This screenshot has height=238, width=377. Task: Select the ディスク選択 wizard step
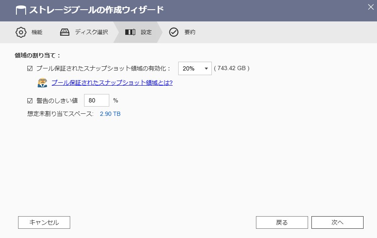click(84, 32)
